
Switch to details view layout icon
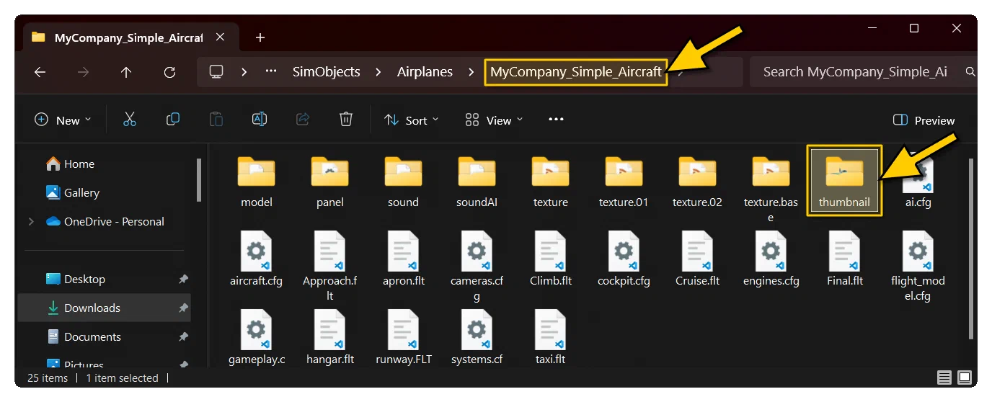[x=944, y=378]
